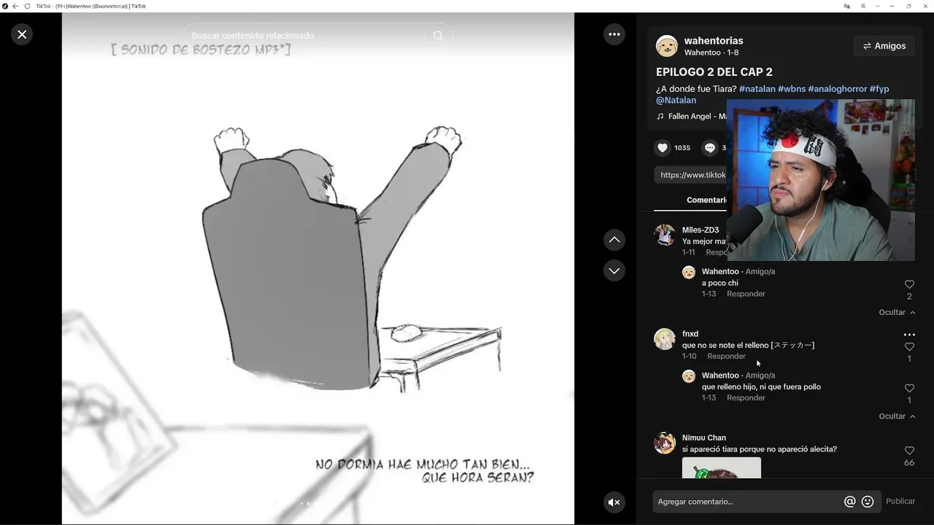Go to next video with down arrow
Image resolution: width=934 pixels, height=525 pixels.
[614, 271]
